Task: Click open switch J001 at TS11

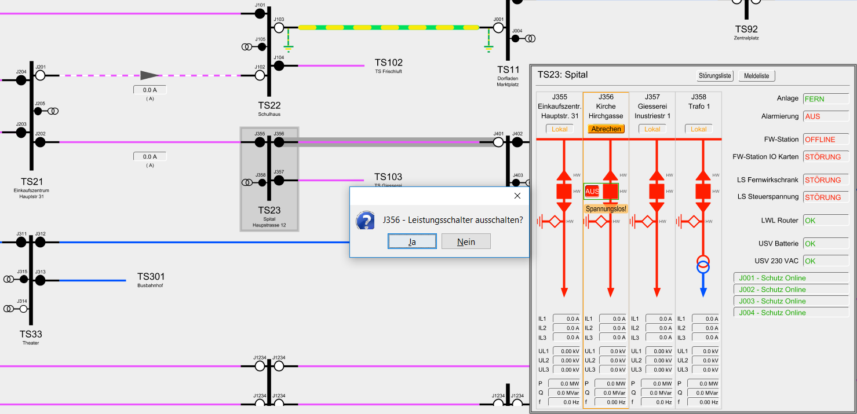Action: click(498, 27)
